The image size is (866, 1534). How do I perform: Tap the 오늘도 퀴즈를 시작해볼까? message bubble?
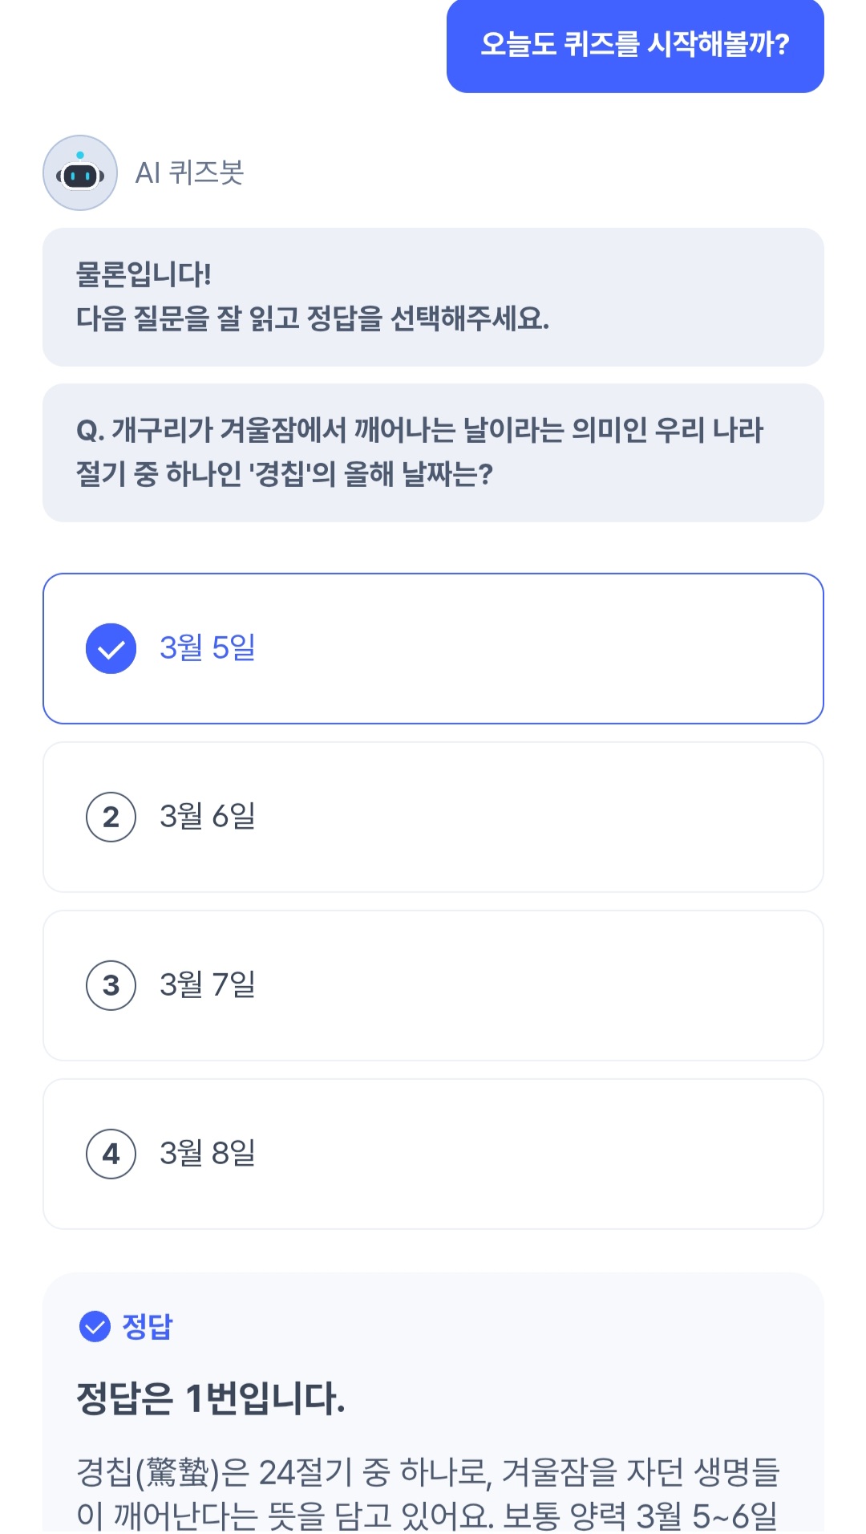[x=635, y=44]
